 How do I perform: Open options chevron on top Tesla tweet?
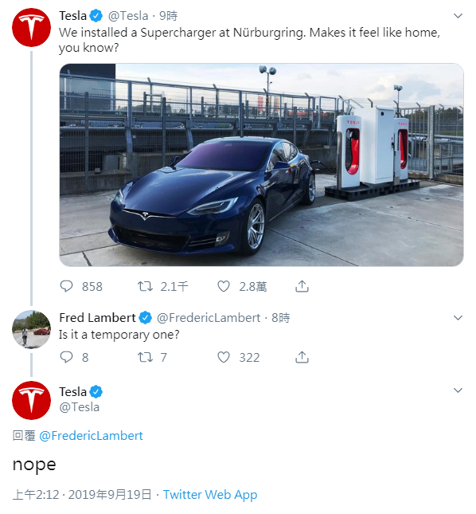(458, 16)
